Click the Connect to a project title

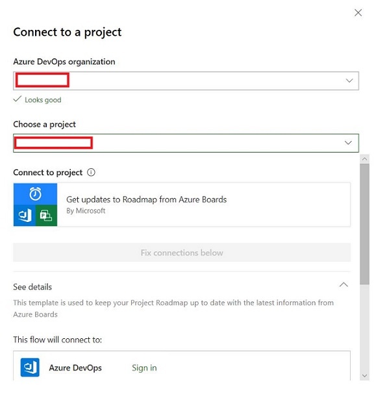pyautogui.click(x=68, y=32)
